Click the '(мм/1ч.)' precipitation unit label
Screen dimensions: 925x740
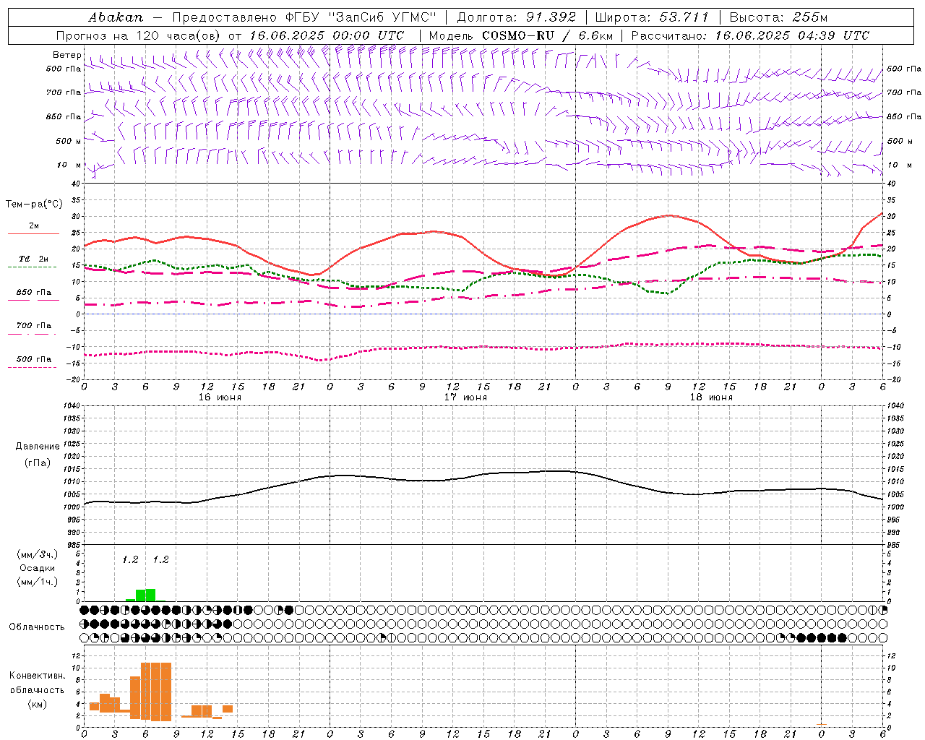pyautogui.click(x=38, y=582)
